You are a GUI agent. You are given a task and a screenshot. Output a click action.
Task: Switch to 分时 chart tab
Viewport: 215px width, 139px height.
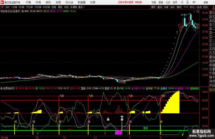tap(7, 7)
